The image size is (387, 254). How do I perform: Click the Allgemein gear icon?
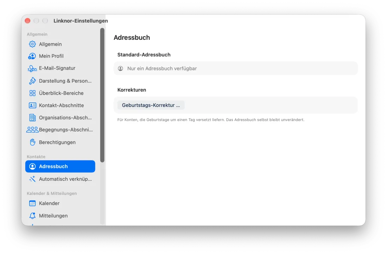click(x=32, y=44)
